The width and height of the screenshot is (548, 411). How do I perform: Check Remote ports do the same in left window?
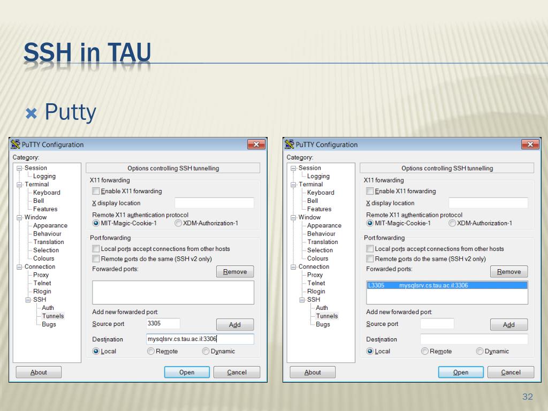tap(96, 258)
